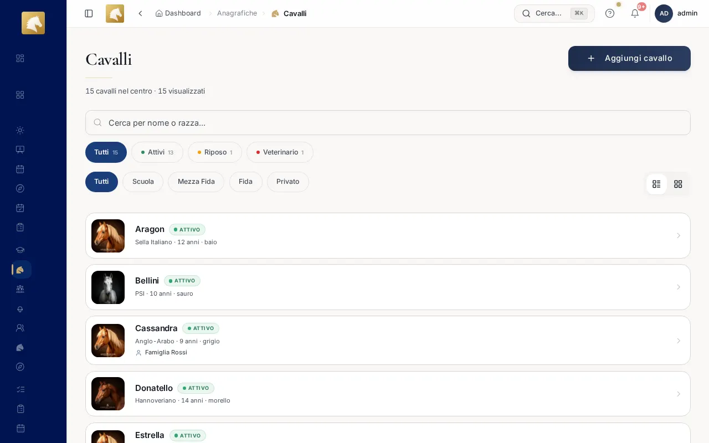Click Aragon's horse thumbnail

tap(108, 236)
